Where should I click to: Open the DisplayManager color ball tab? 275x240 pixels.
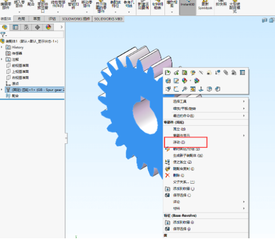(x=49, y=27)
